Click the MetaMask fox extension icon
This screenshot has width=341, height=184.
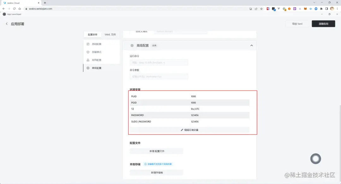tap(305, 9)
